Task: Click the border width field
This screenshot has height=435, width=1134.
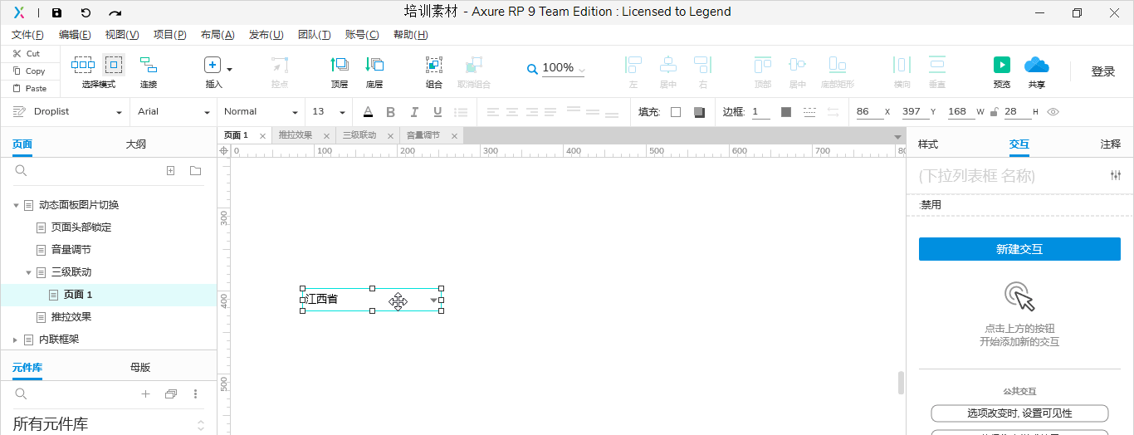Action: pyautogui.click(x=760, y=112)
